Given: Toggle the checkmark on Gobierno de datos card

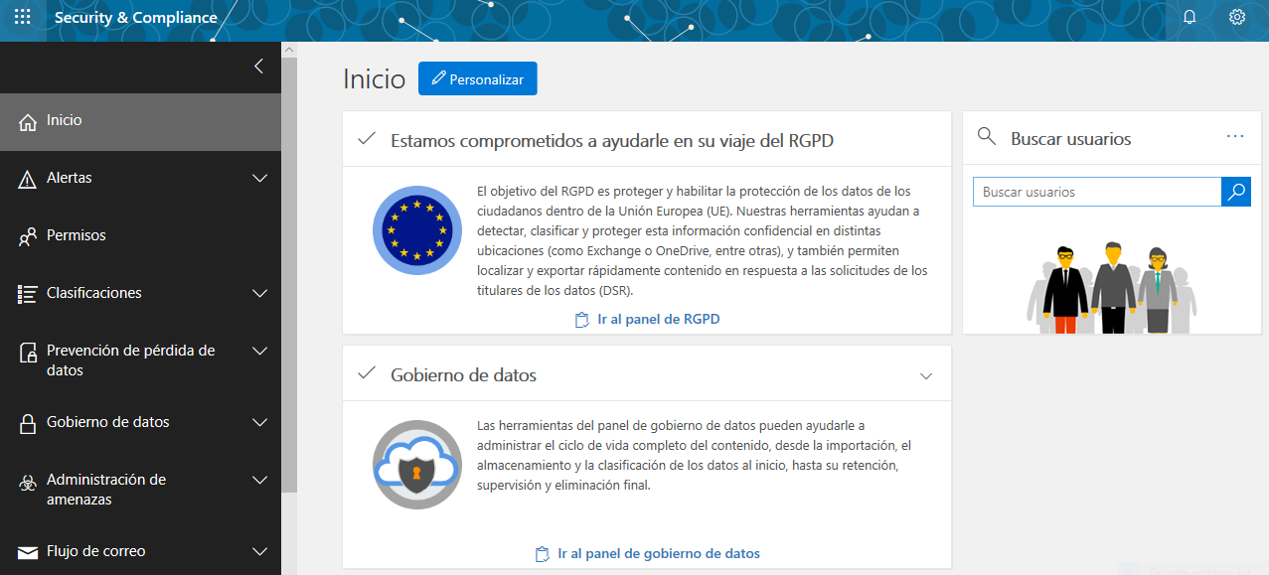Looking at the screenshot, I should 367,373.
